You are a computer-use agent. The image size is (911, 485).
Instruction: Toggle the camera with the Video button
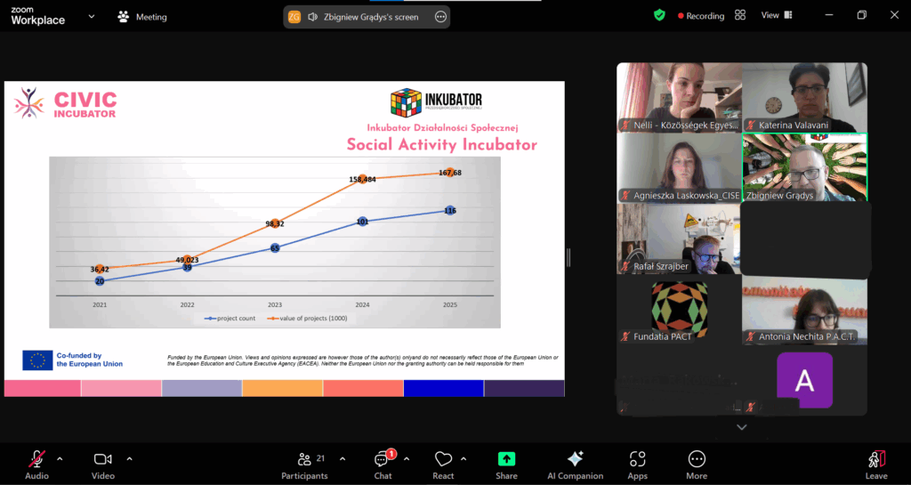click(x=102, y=465)
